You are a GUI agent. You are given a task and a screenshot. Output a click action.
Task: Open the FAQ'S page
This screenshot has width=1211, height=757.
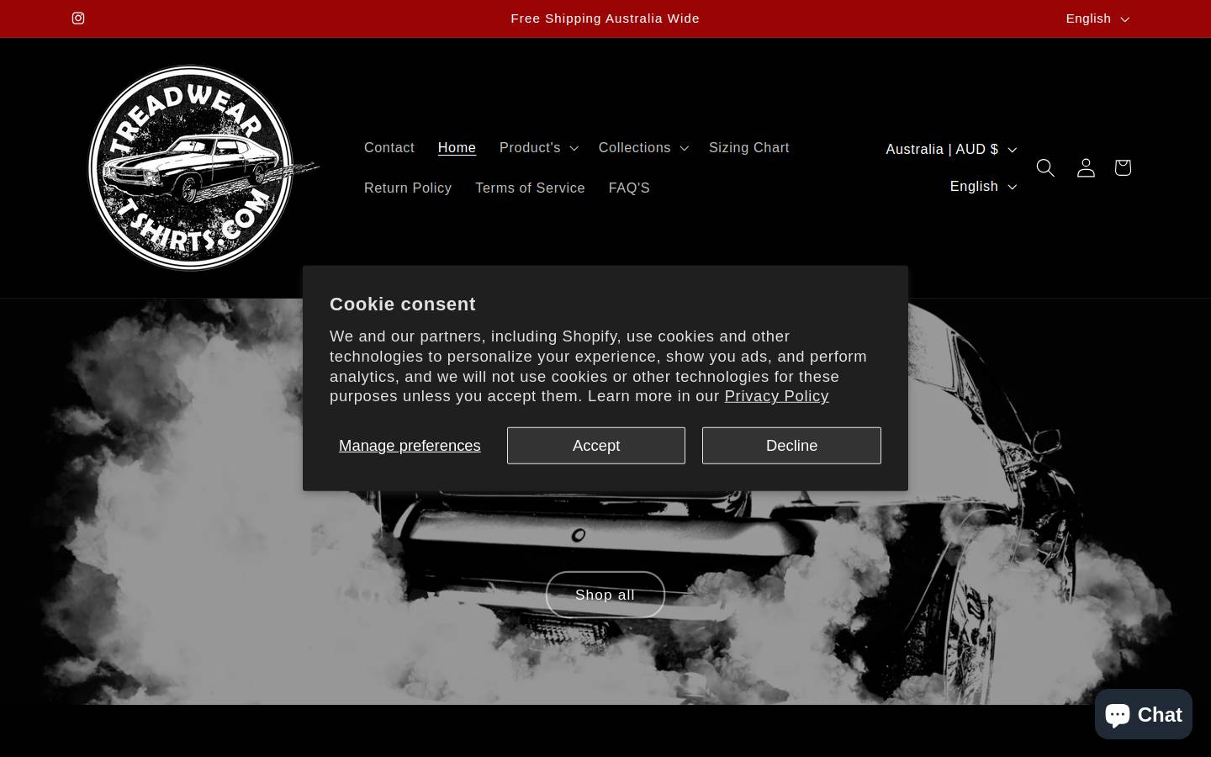click(x=629, y=188)
